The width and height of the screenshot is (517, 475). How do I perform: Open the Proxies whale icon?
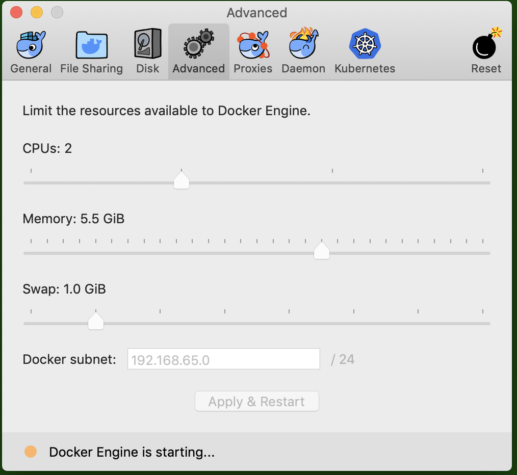click(x=253, y=45)
